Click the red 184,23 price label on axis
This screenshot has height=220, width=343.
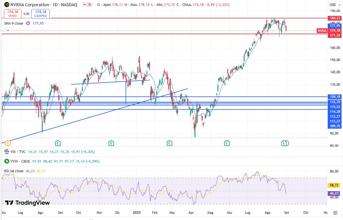[335, 18]
